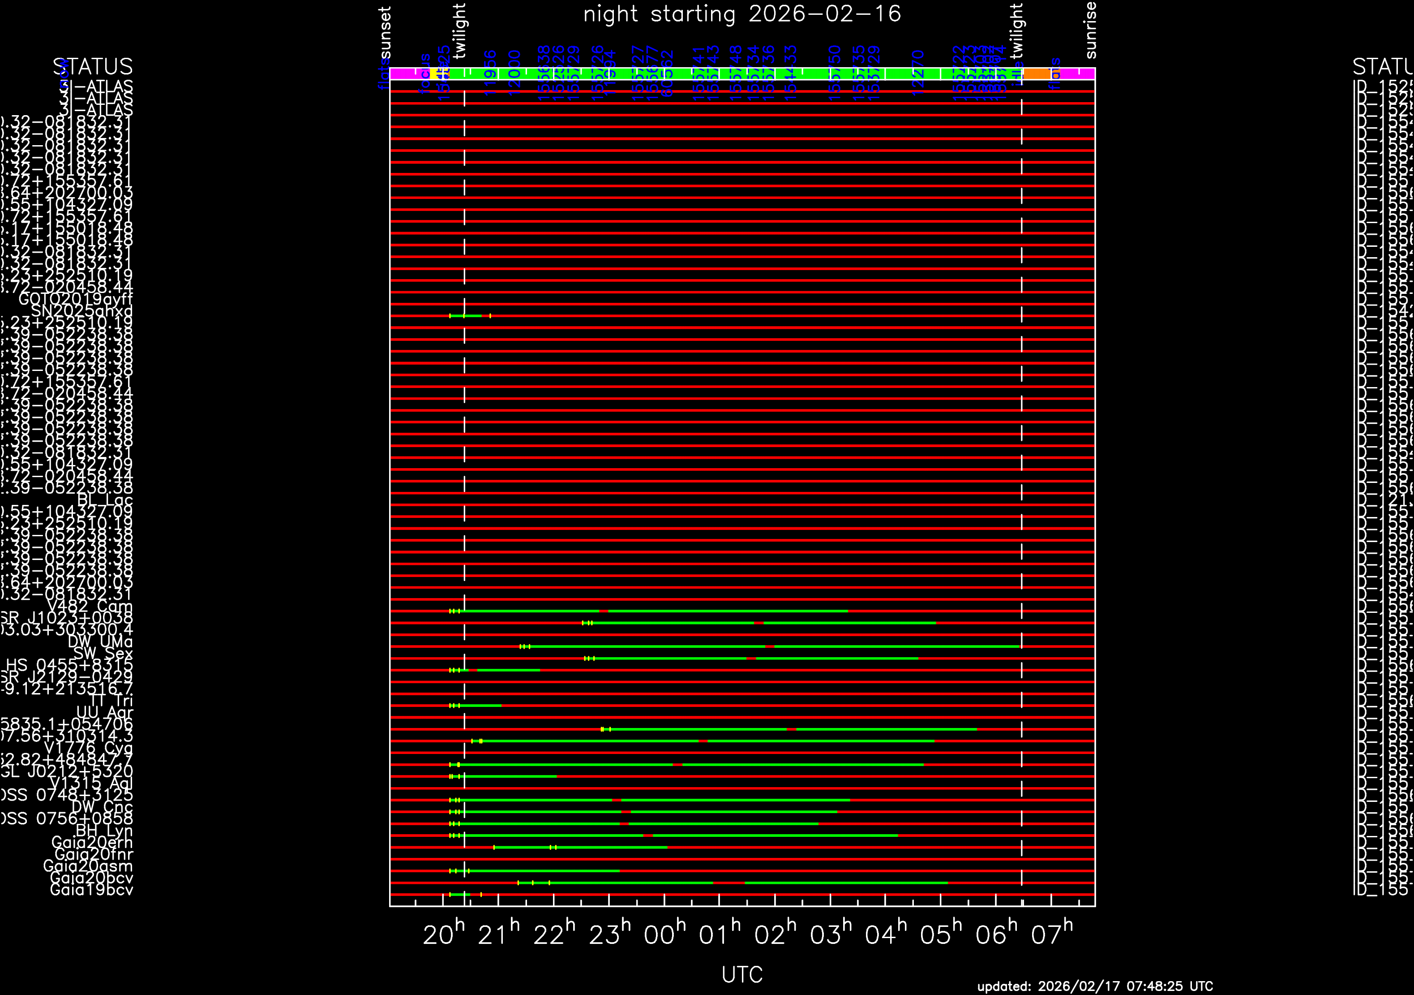Click the yellow focus segment in status bar
The image size is (1414, 995).
434,74
